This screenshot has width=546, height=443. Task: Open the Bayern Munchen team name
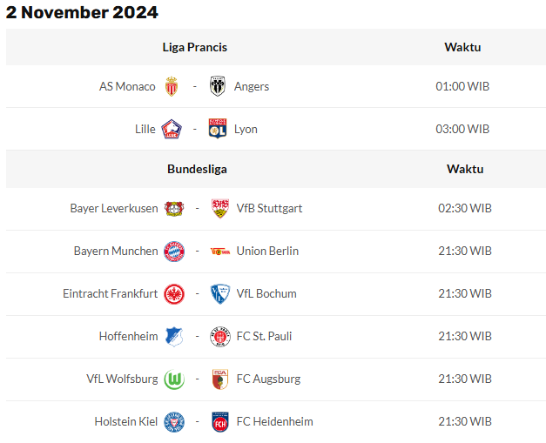[116, 251]
